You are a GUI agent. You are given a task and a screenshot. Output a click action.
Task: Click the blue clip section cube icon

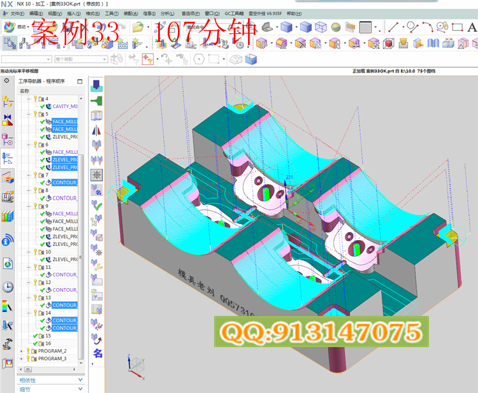click(x=251, y=59)
